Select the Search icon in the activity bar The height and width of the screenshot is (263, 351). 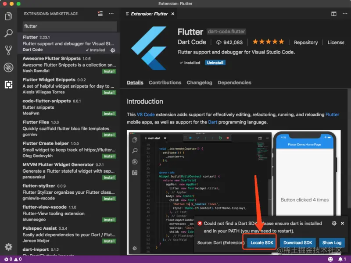(x=8, y=33)
